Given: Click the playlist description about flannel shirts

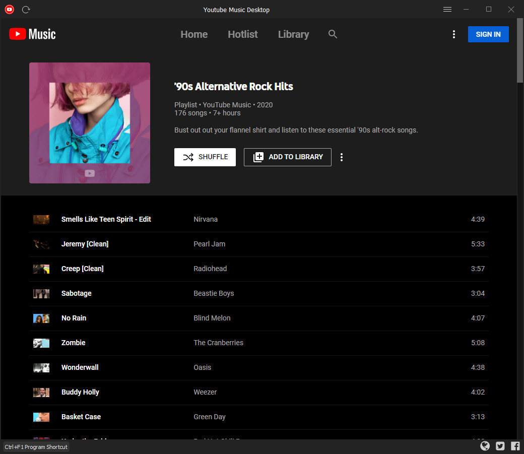Looking at the screenshot, I should tap(296, 130).
